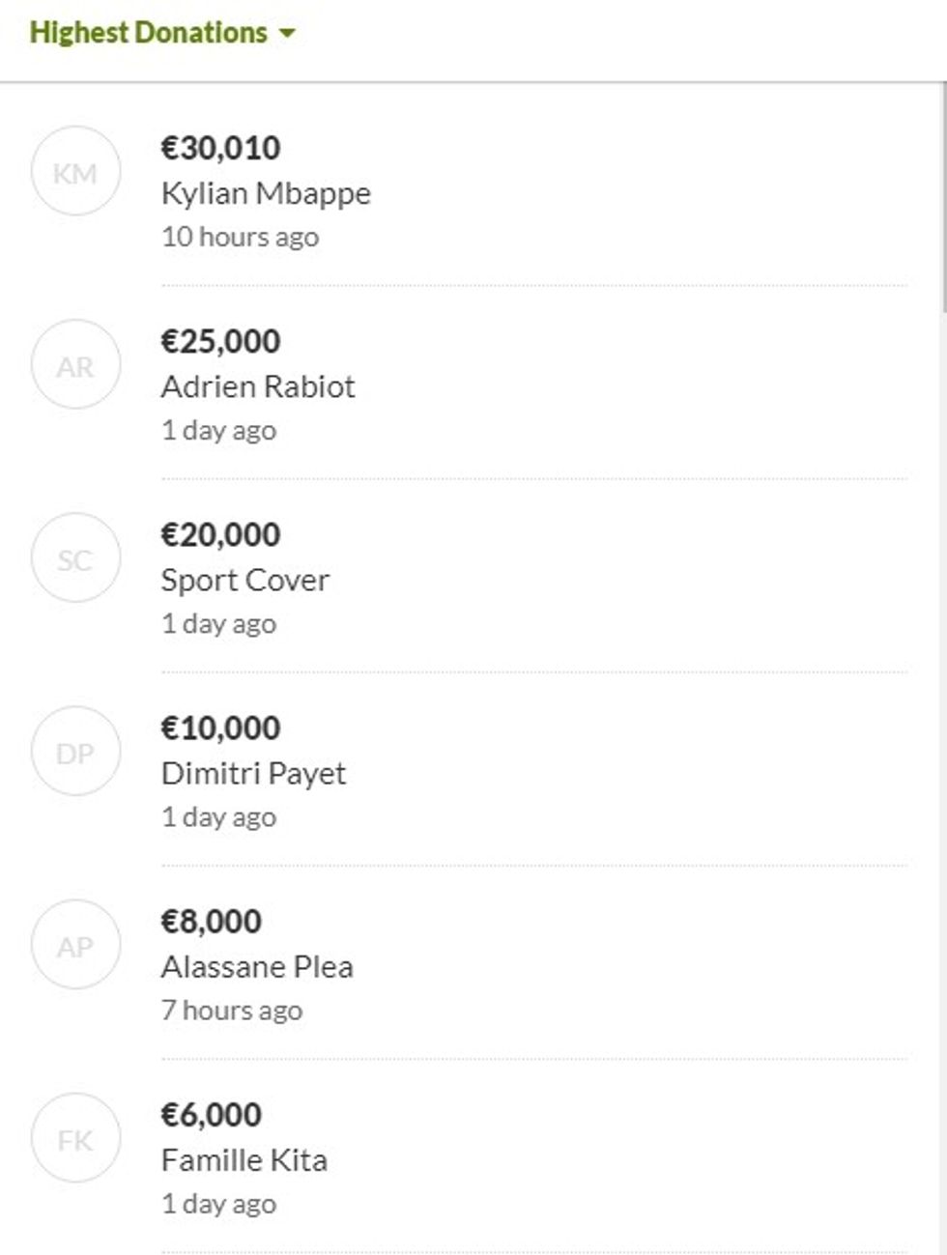Select the Sport Cover donor name
947x1255 pixels.
(244, 580)
